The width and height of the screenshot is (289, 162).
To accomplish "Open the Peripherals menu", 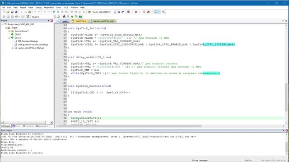I will (x=49, y=8).
